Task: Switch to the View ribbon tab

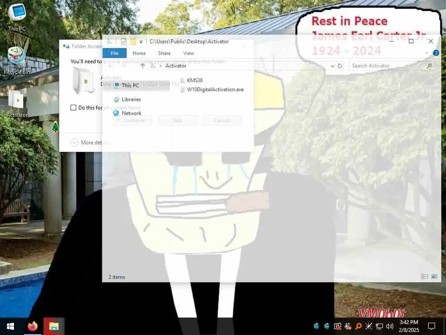Action: coord(188,53)
